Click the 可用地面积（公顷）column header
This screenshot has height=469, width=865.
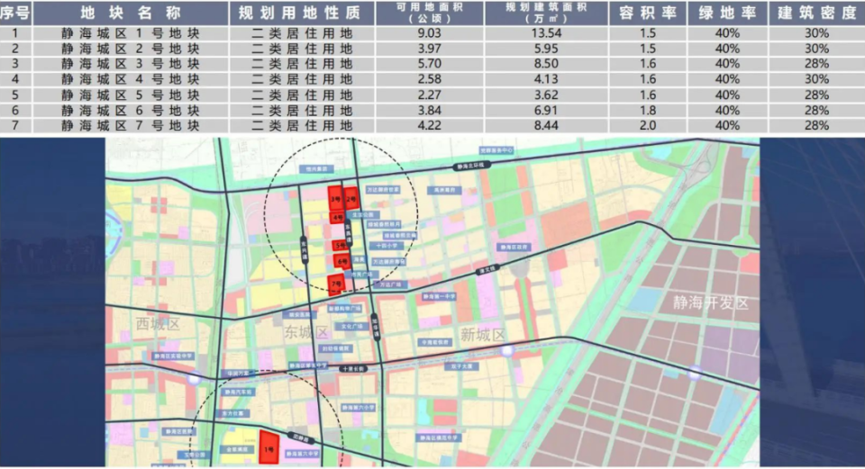[430, 13]
